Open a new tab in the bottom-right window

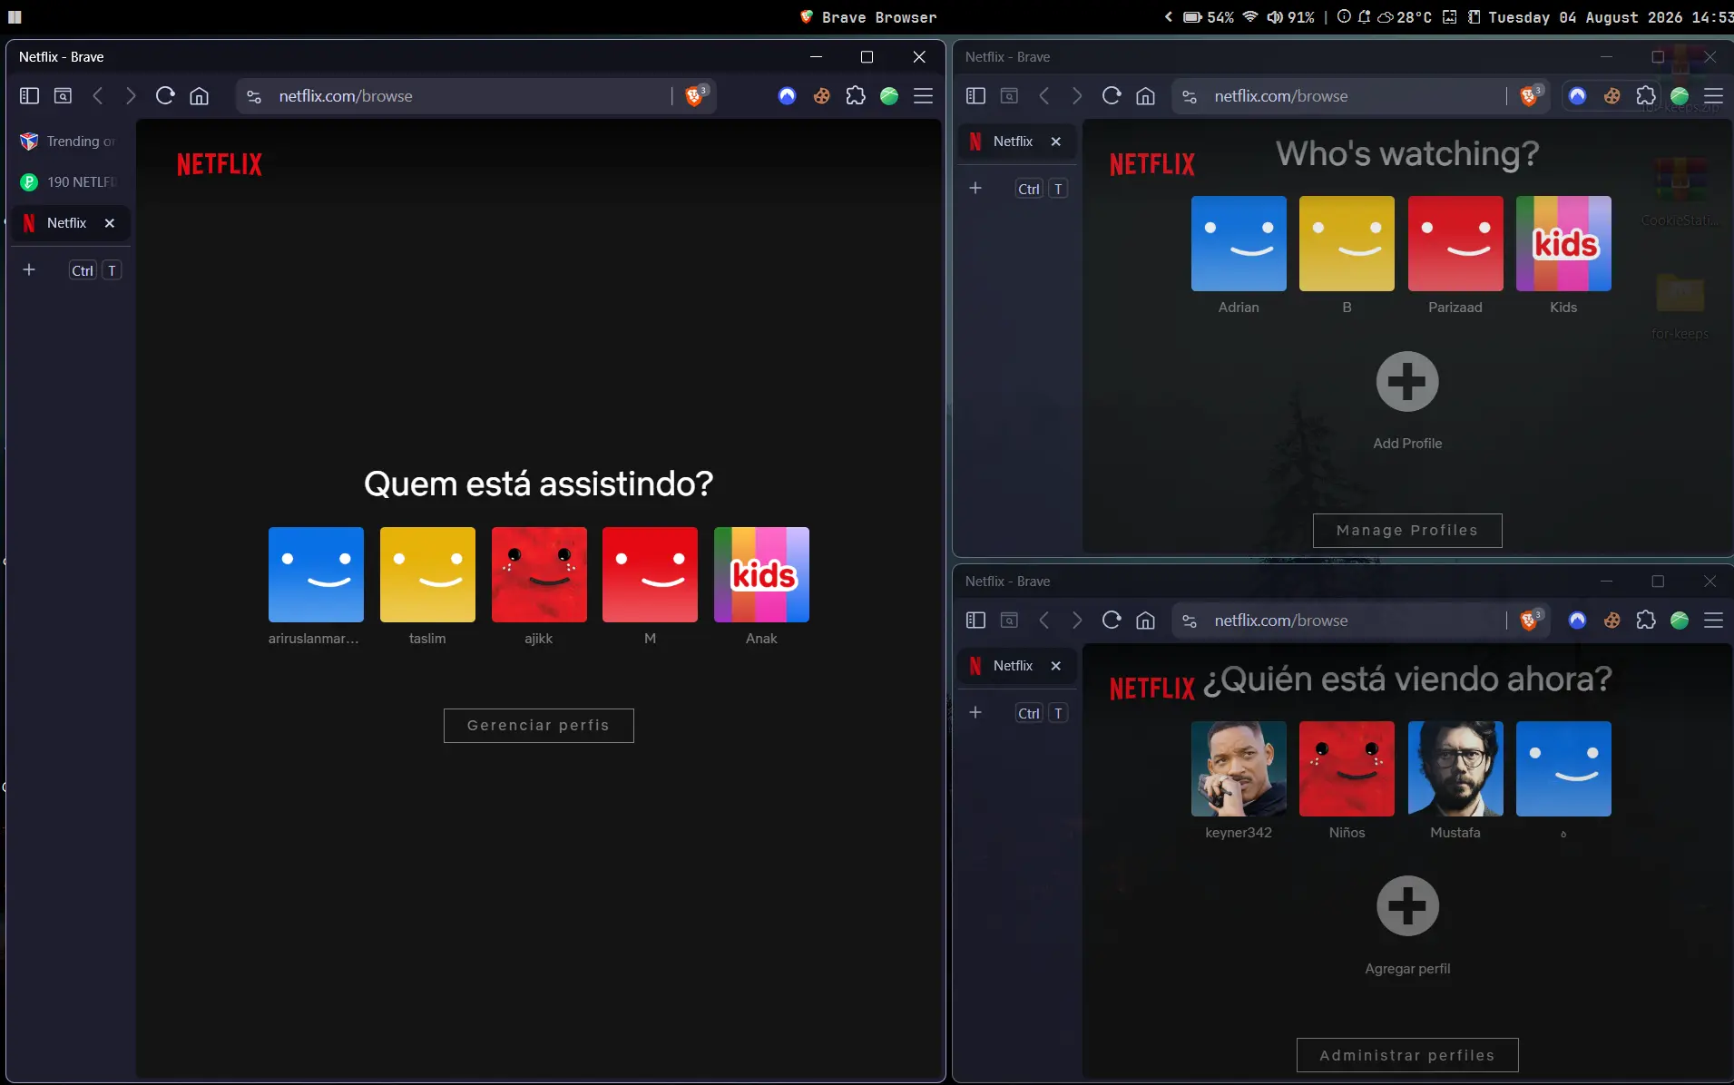point(975,713)
